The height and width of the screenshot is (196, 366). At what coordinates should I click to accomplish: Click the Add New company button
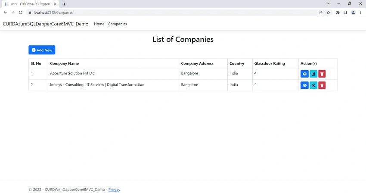pos(42,50)
